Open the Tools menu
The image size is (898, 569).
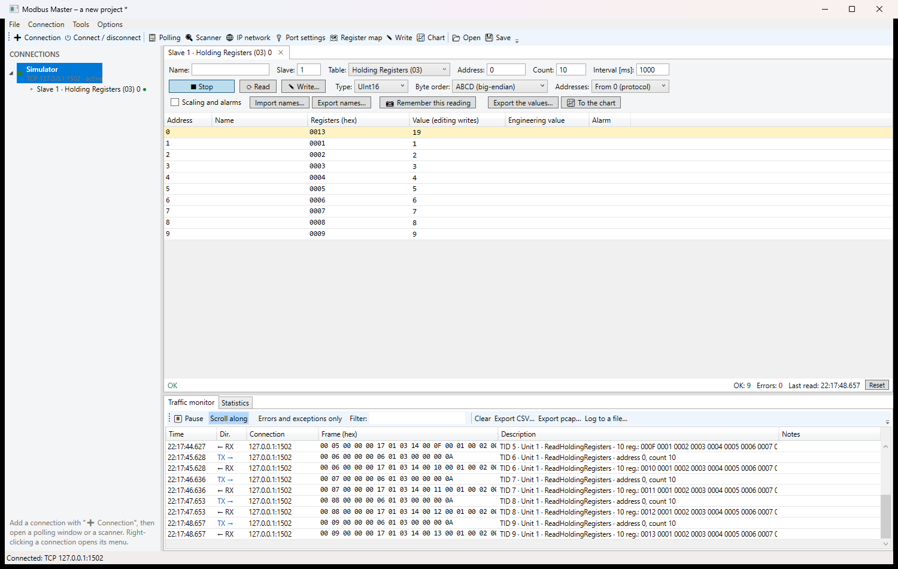pos(81,25)
